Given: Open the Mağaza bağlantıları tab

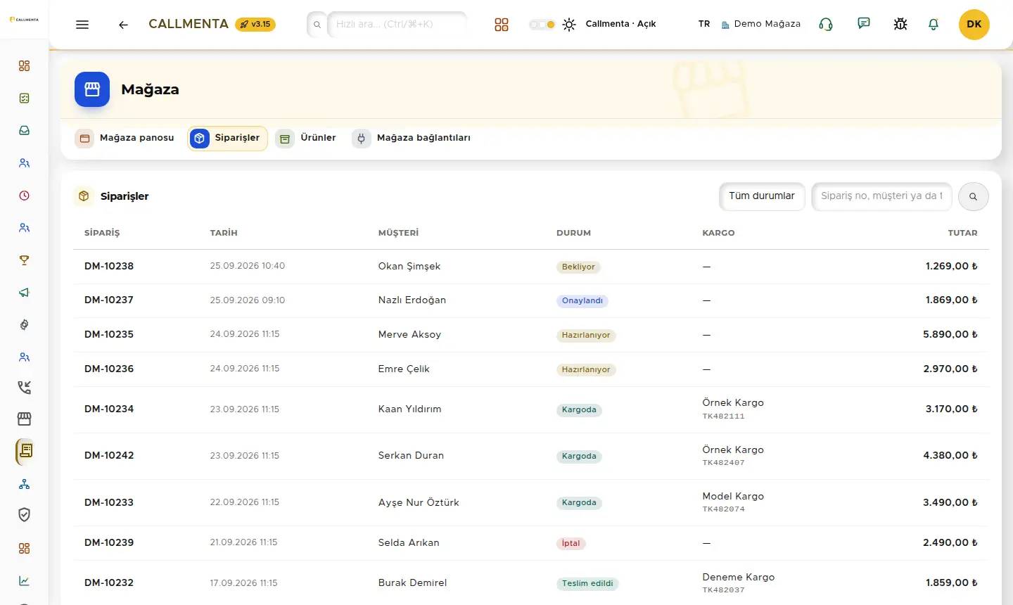Looking at the screenshot, I should click(x=412, y=138).
